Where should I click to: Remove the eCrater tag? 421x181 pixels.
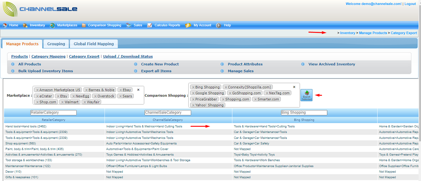pyautogui.click(x=37, y=96)
